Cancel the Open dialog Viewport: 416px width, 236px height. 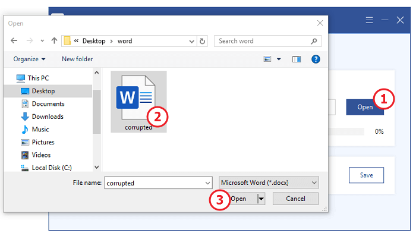point(295,199)
